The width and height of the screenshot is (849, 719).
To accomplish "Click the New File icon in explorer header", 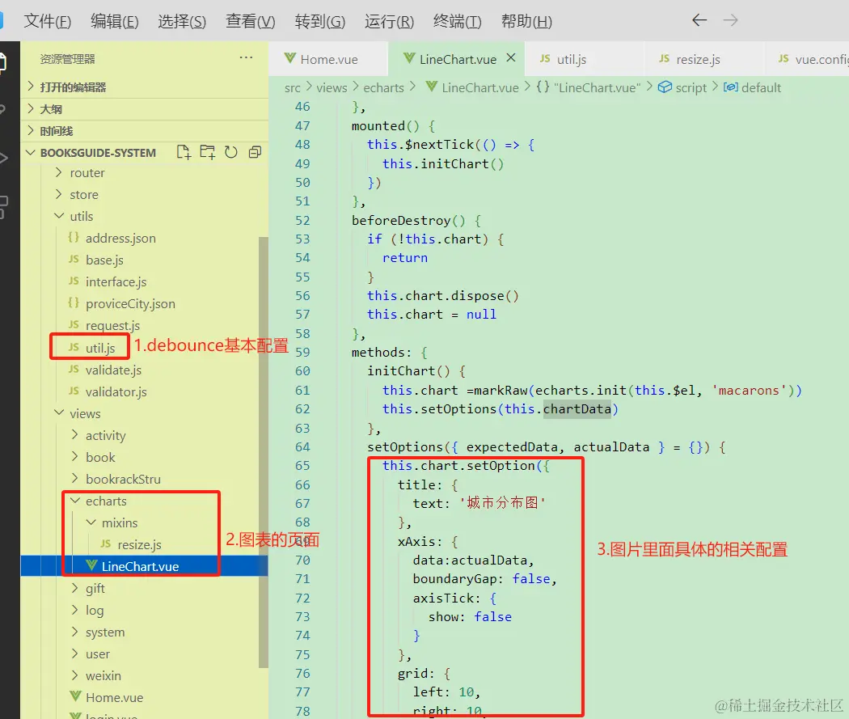I will 184,152.
